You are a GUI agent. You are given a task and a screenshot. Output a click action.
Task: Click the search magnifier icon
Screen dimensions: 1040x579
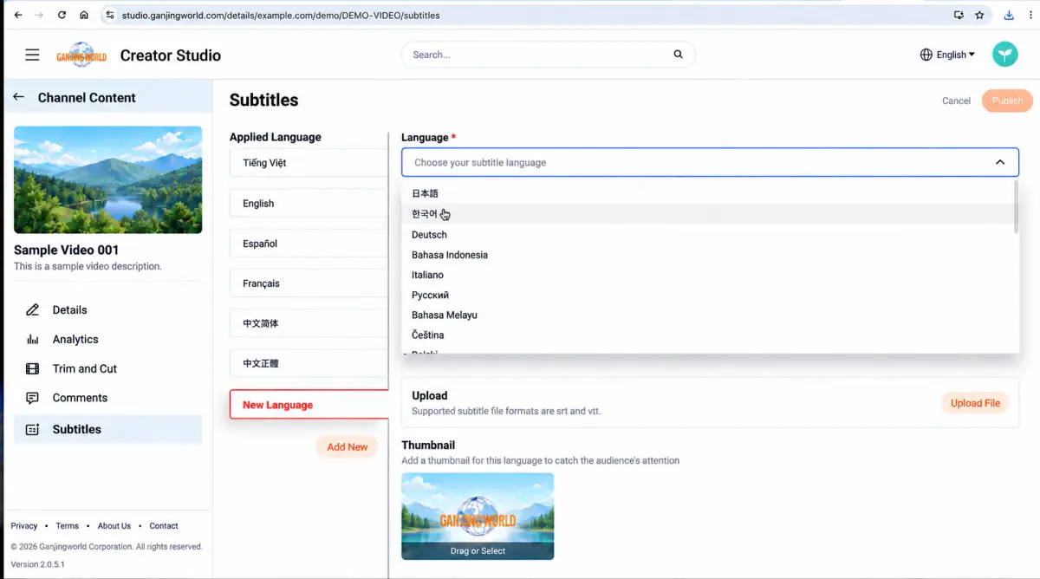(x=678, y=55)
